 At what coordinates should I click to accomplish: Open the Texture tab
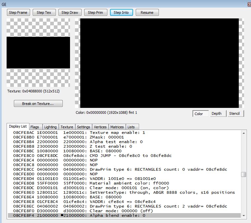pos(67,127)
